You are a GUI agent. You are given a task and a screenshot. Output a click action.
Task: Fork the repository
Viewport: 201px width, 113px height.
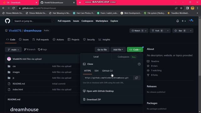coord(157,31)
